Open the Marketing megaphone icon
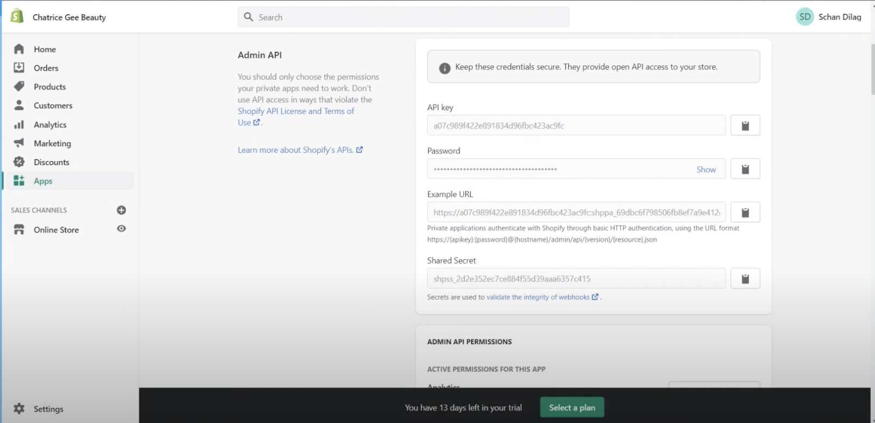 click(x=19, y=143)
